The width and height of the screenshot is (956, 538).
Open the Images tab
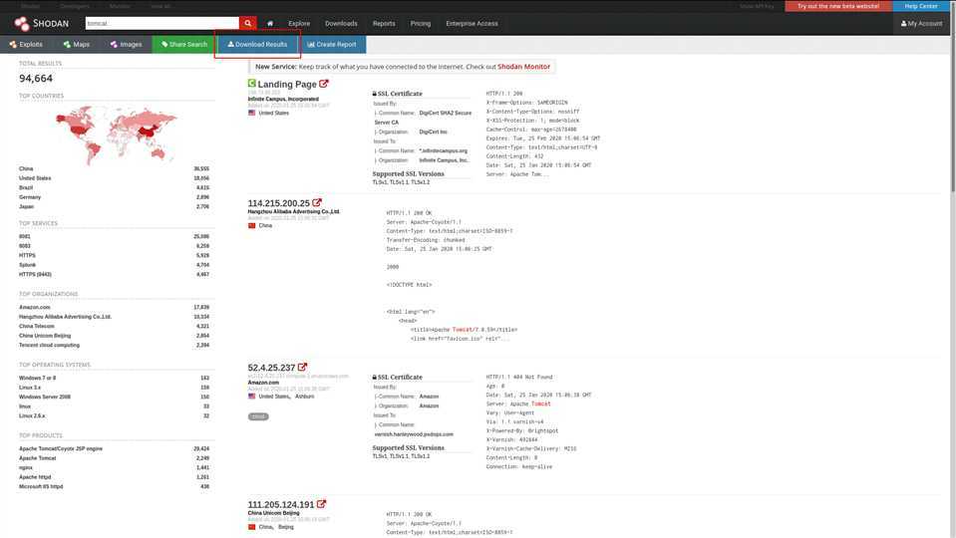pyautogui.click(x=126, y=45)
